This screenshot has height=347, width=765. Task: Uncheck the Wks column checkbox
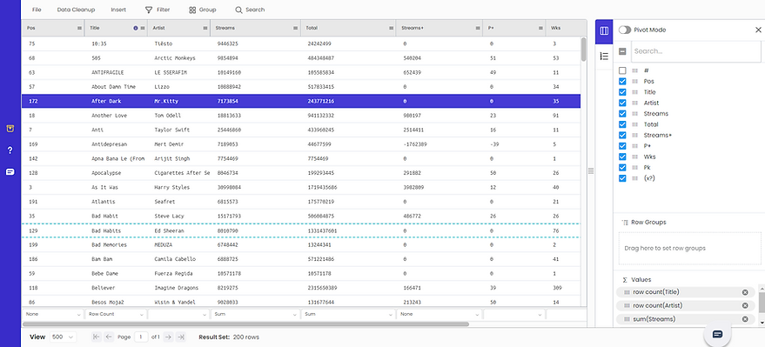pyautogui.click(x=622, y=157)
